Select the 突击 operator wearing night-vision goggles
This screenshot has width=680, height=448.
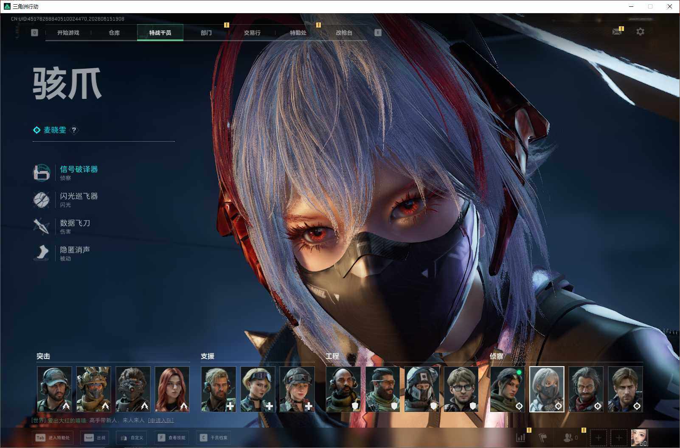click(x=133, y=389)
